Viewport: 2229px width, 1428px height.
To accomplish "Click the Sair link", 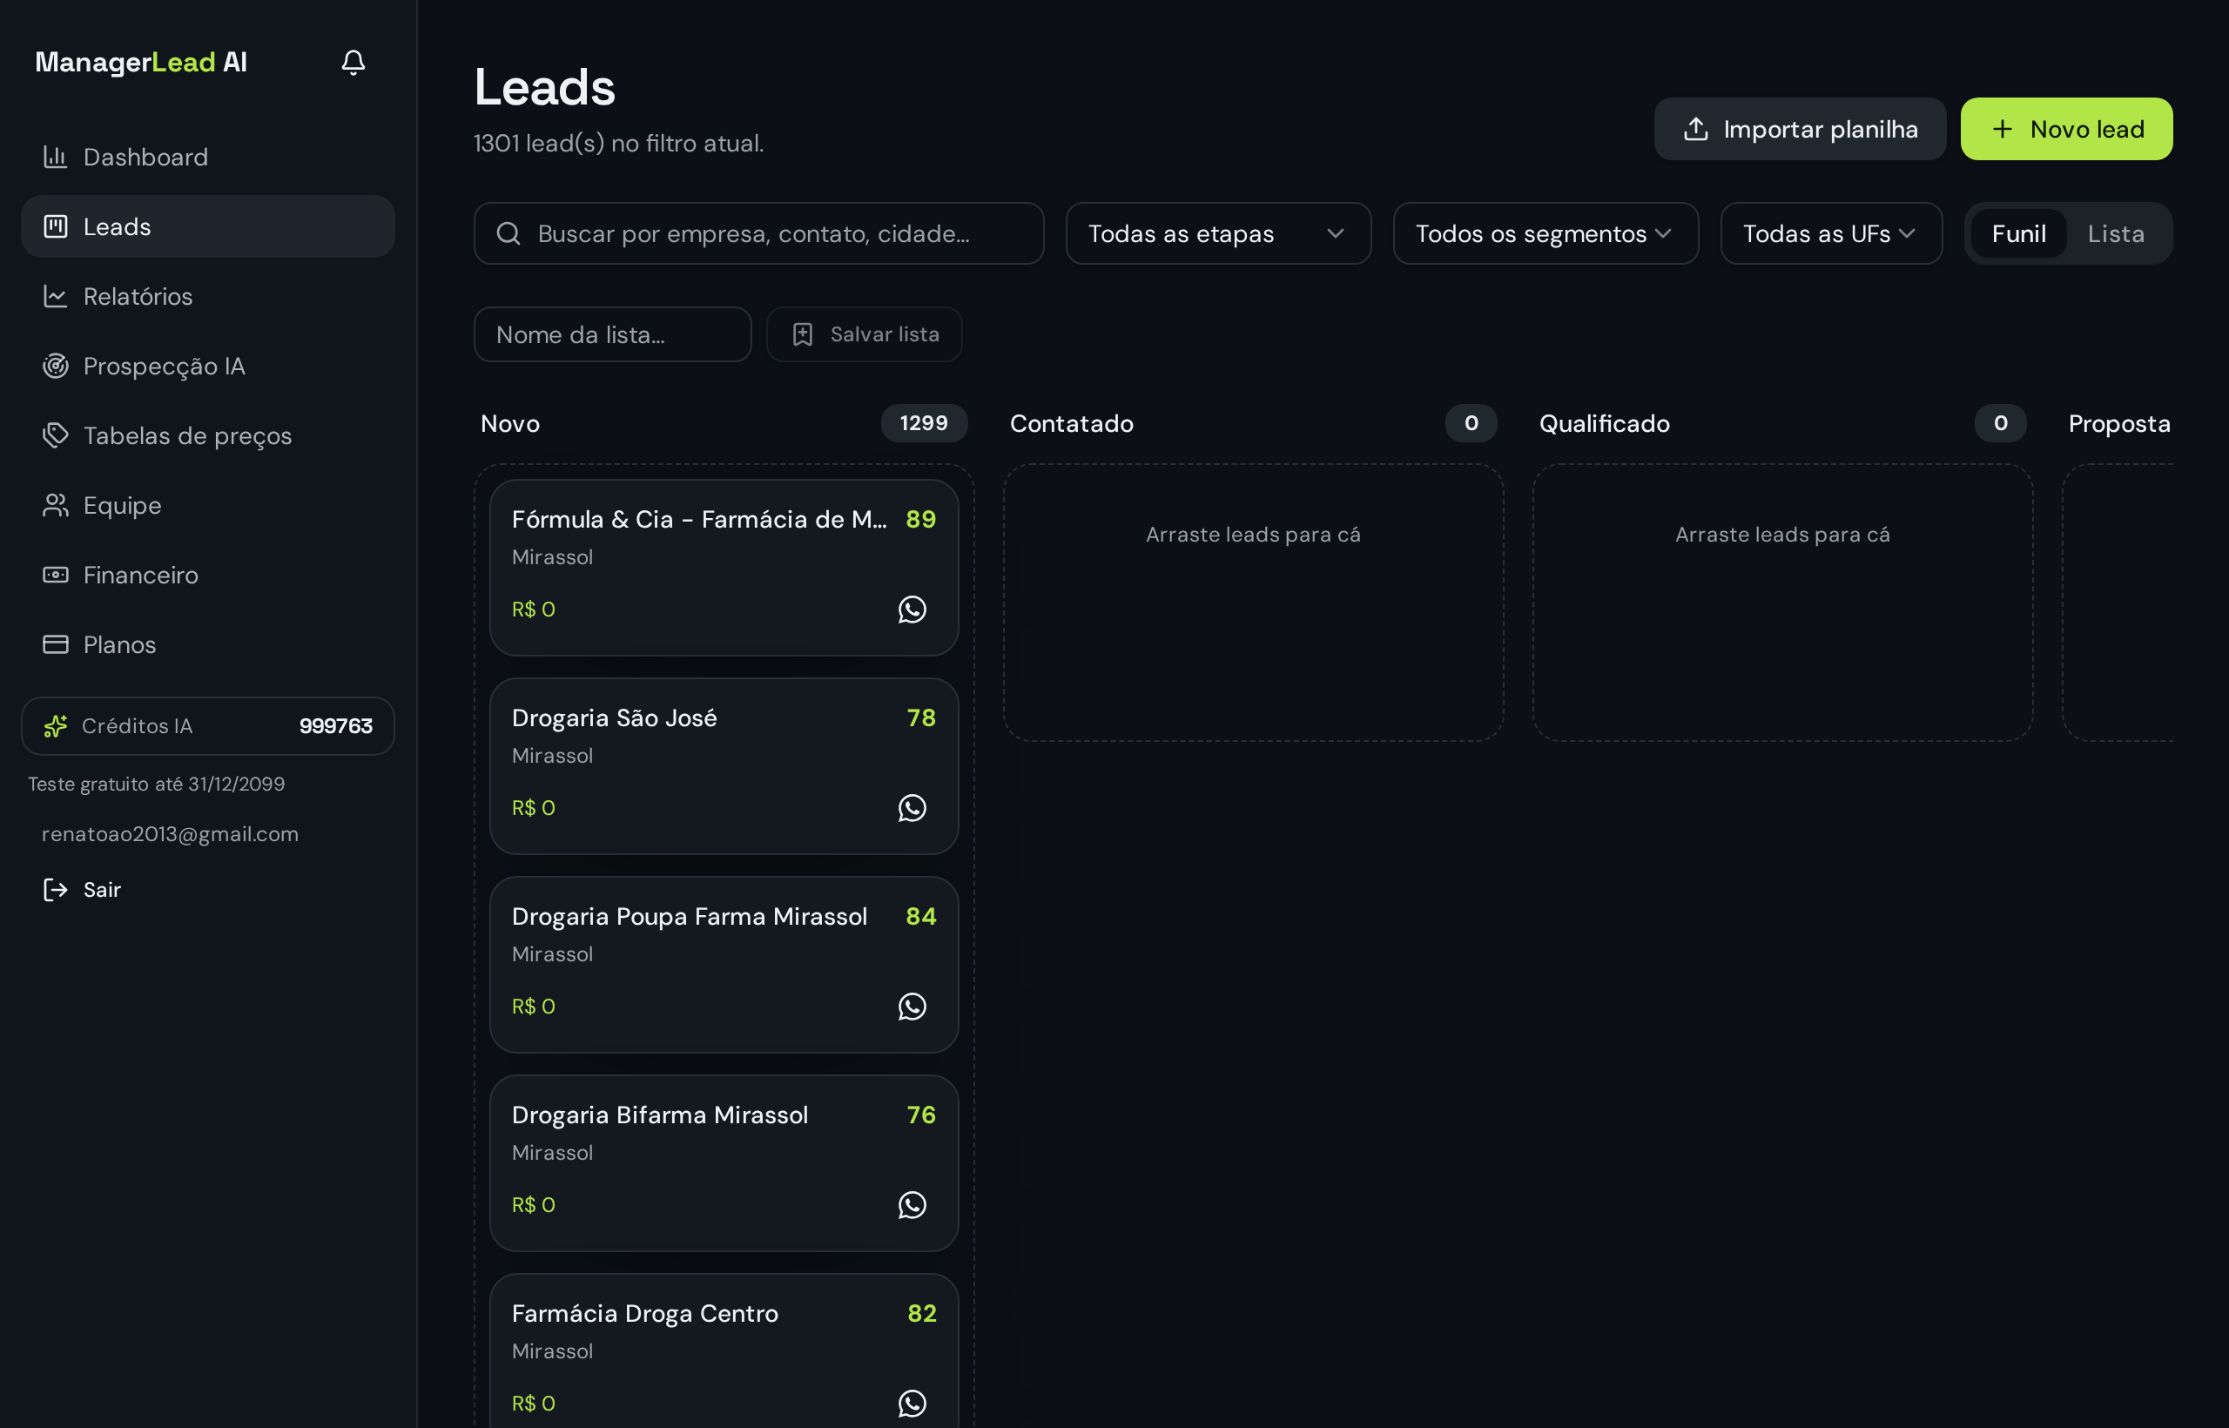I will 102,889.
